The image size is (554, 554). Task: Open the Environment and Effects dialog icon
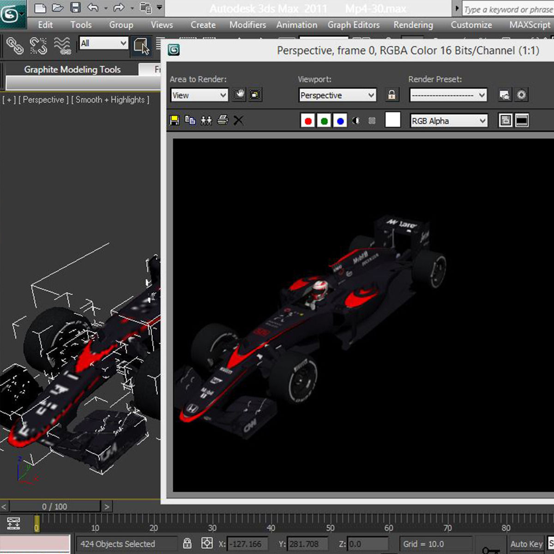point(521,95)
